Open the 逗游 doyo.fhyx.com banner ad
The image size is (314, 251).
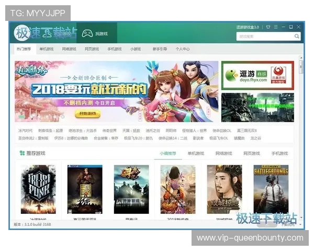[x=257, y=75]
